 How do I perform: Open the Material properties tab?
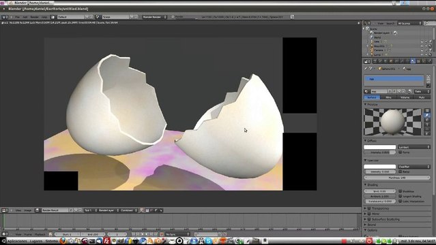coord(413,61)
